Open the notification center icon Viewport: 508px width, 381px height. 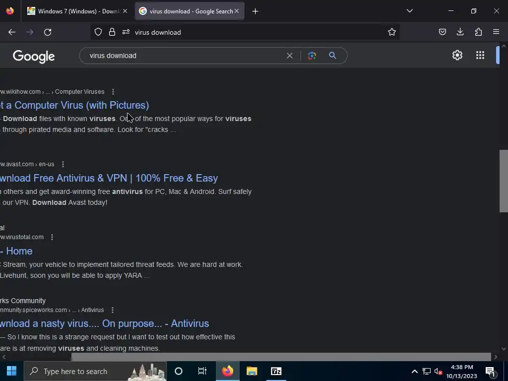(491, 372)
